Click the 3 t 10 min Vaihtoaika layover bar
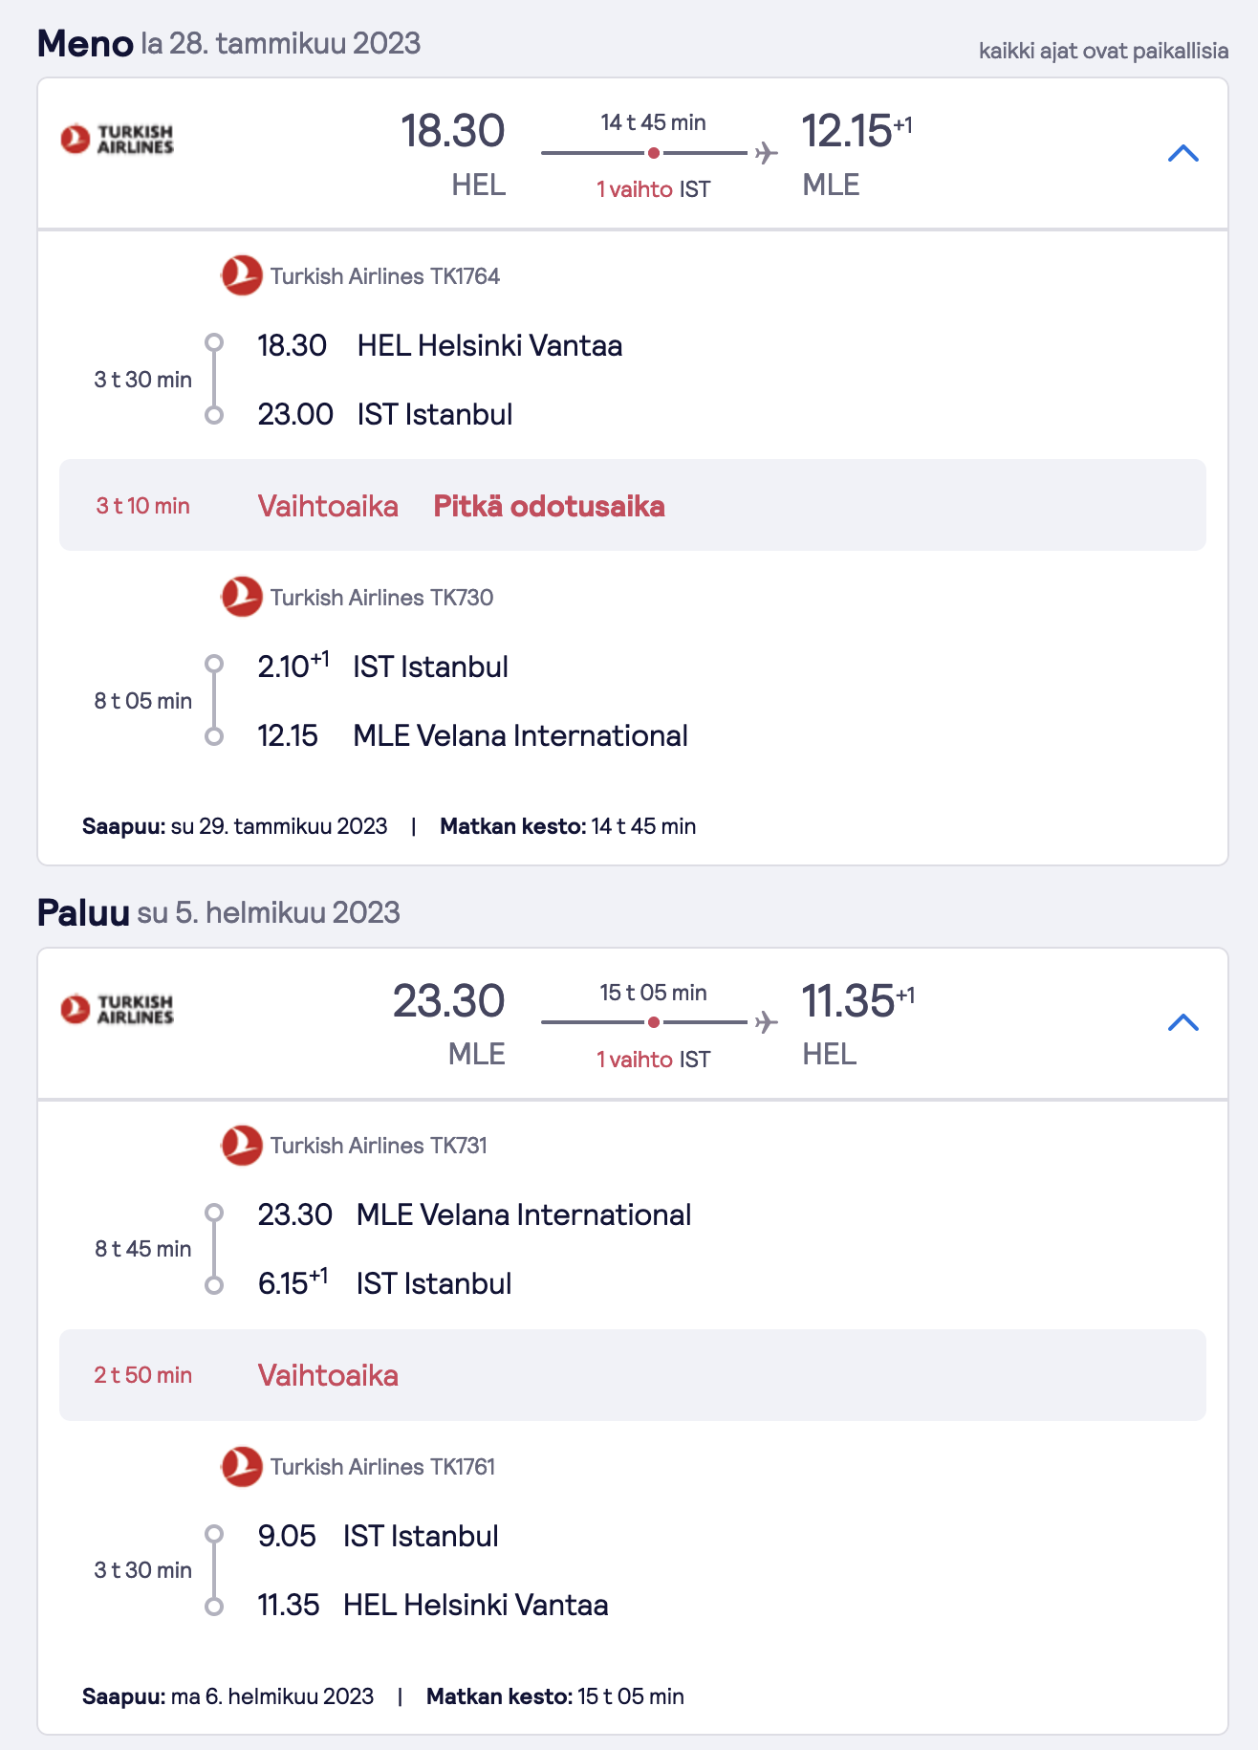Screen dimensions: 1258x1750 (x=633, y=505)
